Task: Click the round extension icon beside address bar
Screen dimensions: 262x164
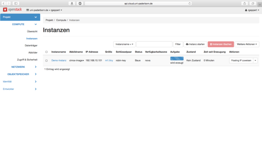Action: [80, 3]
